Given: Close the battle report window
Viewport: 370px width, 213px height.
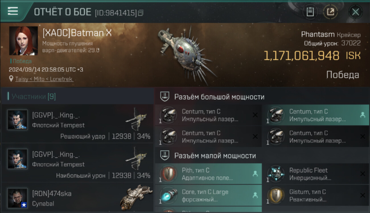Looking at the screenshot, I should coord(355,12).
